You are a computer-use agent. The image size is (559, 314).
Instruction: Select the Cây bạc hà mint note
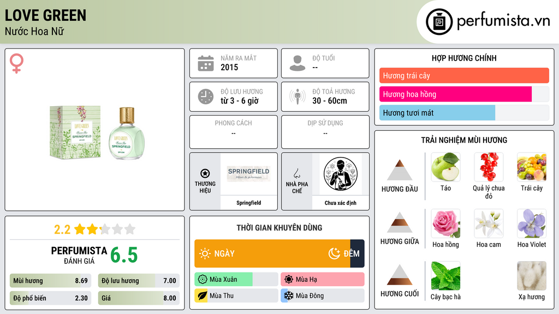tap(445, 275)
